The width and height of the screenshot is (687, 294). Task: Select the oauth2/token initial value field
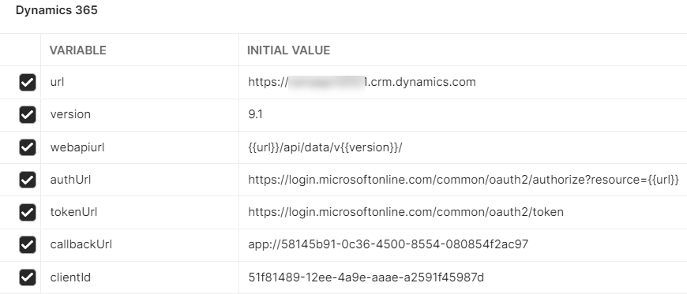[x=463, y=212]
